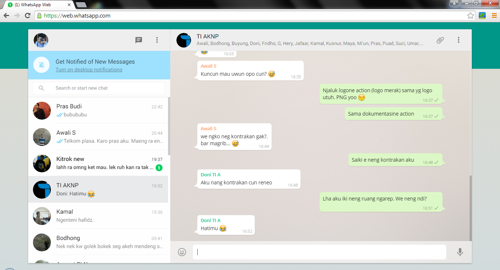Click message "Sama dokumentasine action"
The height and width of the screenshot is (270, 500).
coord(393,114)
